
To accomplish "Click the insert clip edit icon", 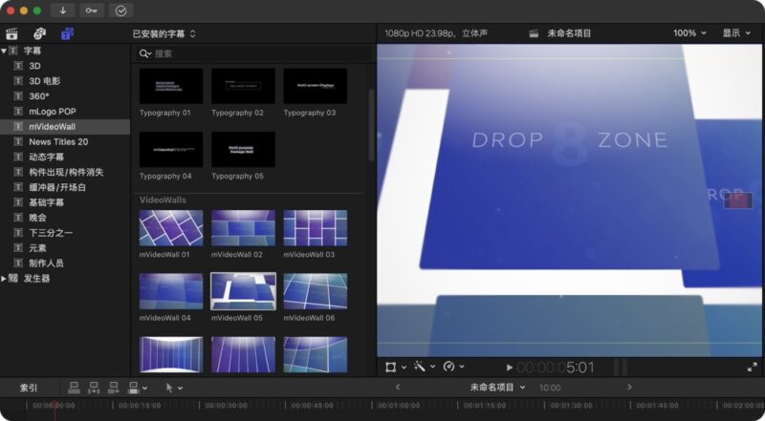I will point(94,388).
